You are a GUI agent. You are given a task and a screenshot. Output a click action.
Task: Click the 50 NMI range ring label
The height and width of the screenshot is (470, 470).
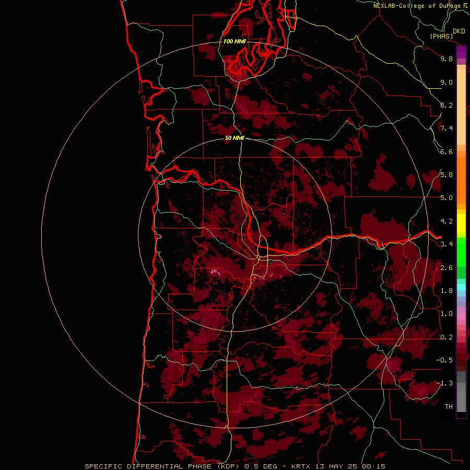234,138
